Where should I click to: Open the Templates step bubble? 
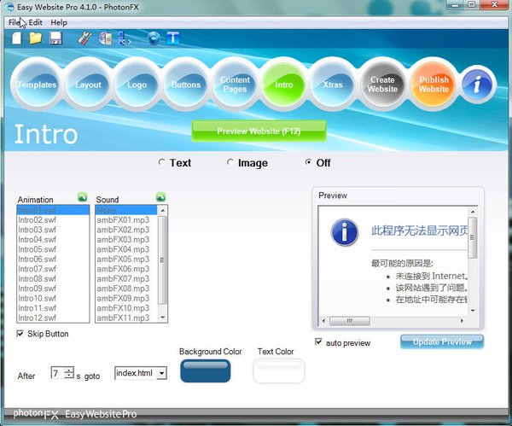[x=37, y=85]
